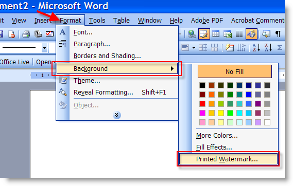Pick the lavender swatch in bottom row
Image resolution: width=293 pixels, height=186 pixels.
coord(258,122)
